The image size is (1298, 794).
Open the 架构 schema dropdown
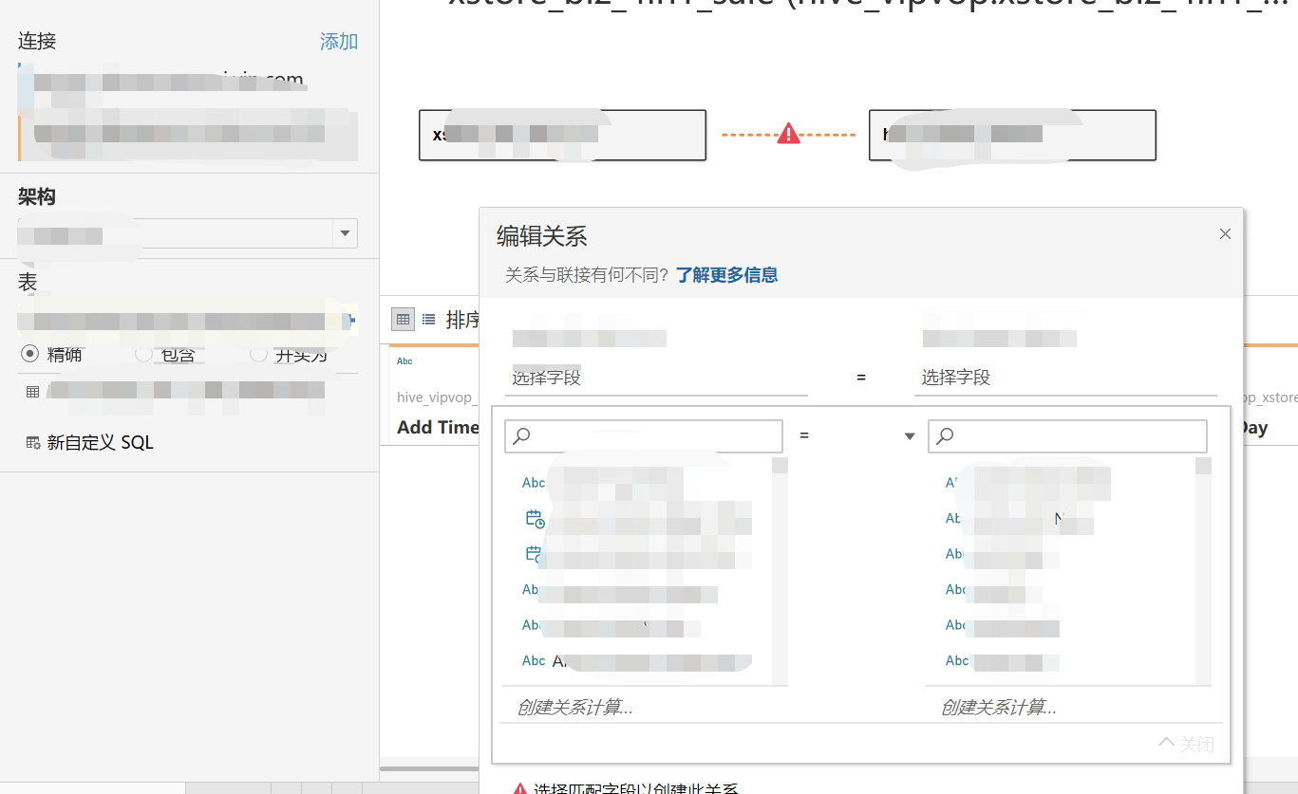345,233
